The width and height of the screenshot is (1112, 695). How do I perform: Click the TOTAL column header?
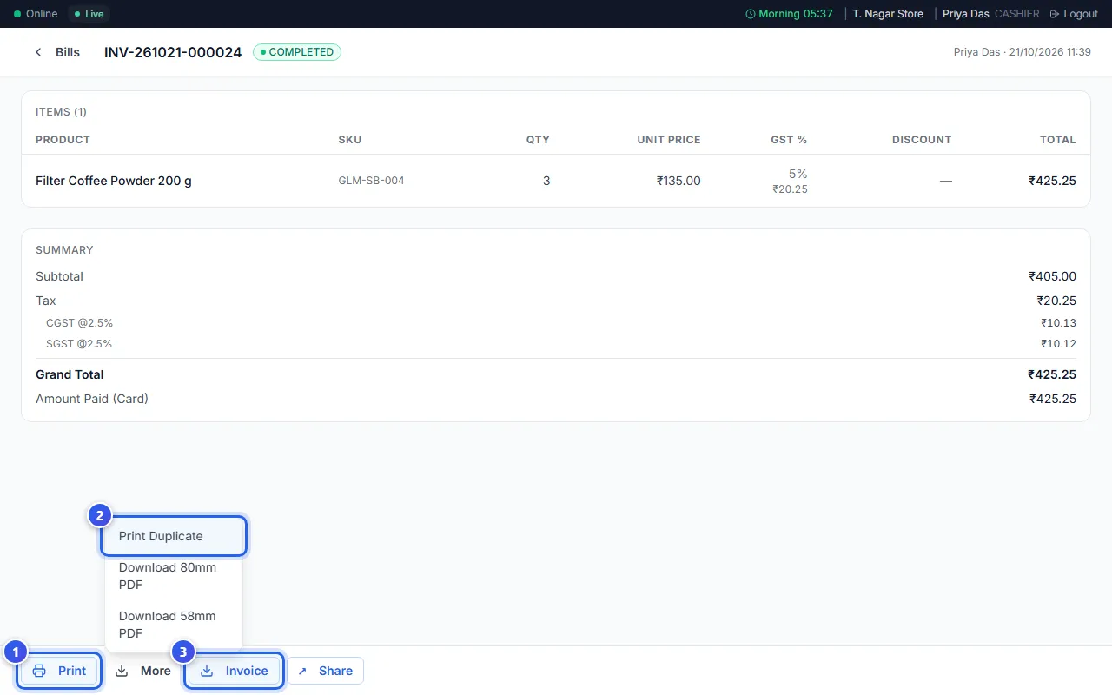pyautogui.click(x=1057, y=139)
